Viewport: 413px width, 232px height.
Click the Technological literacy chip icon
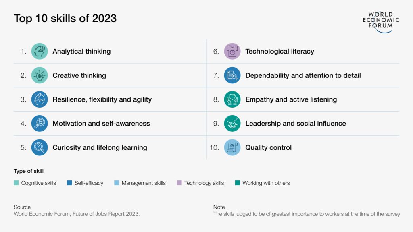click(x=232, y=51)
